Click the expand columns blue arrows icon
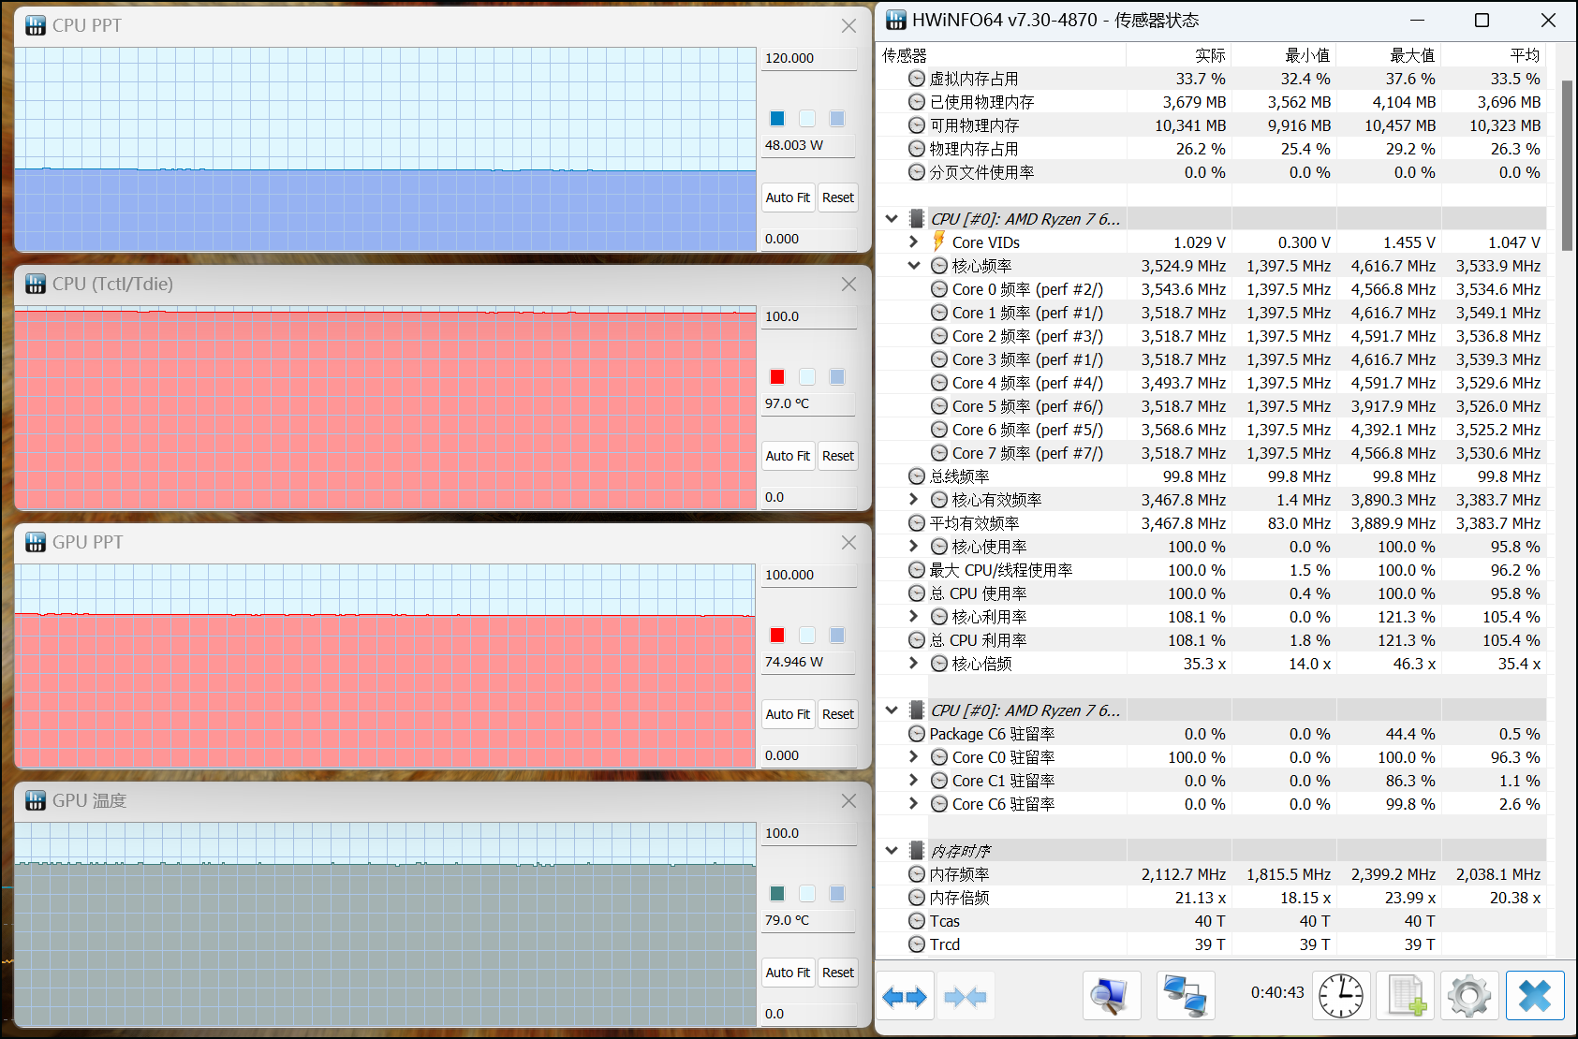 click(x=905, y=997)
